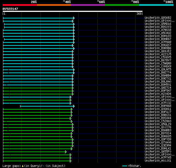Click the cyan ~100% legend segment
Viewport: 176px width, 168px height.
tap(156, 5)
